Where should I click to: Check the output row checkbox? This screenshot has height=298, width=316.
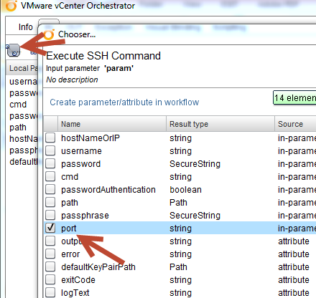pos(50,241)
